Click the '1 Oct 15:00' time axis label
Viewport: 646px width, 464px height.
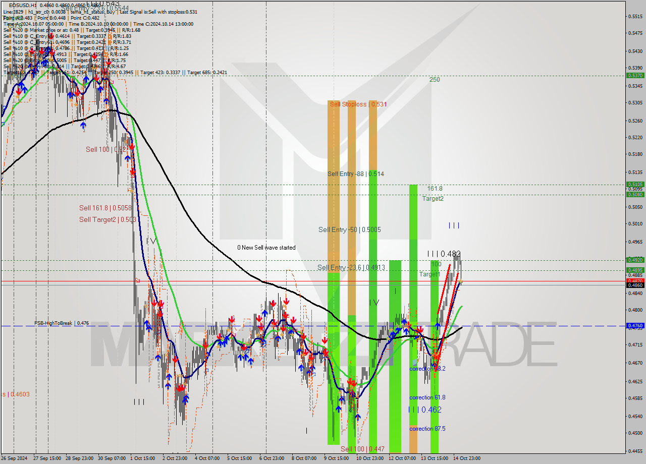(142, 458)
